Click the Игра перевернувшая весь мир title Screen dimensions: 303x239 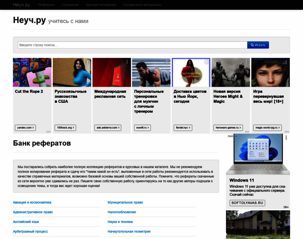tap(269, 96)
